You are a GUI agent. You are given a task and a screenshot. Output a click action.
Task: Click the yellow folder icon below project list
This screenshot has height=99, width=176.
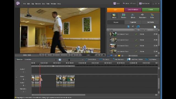[119, 56]
